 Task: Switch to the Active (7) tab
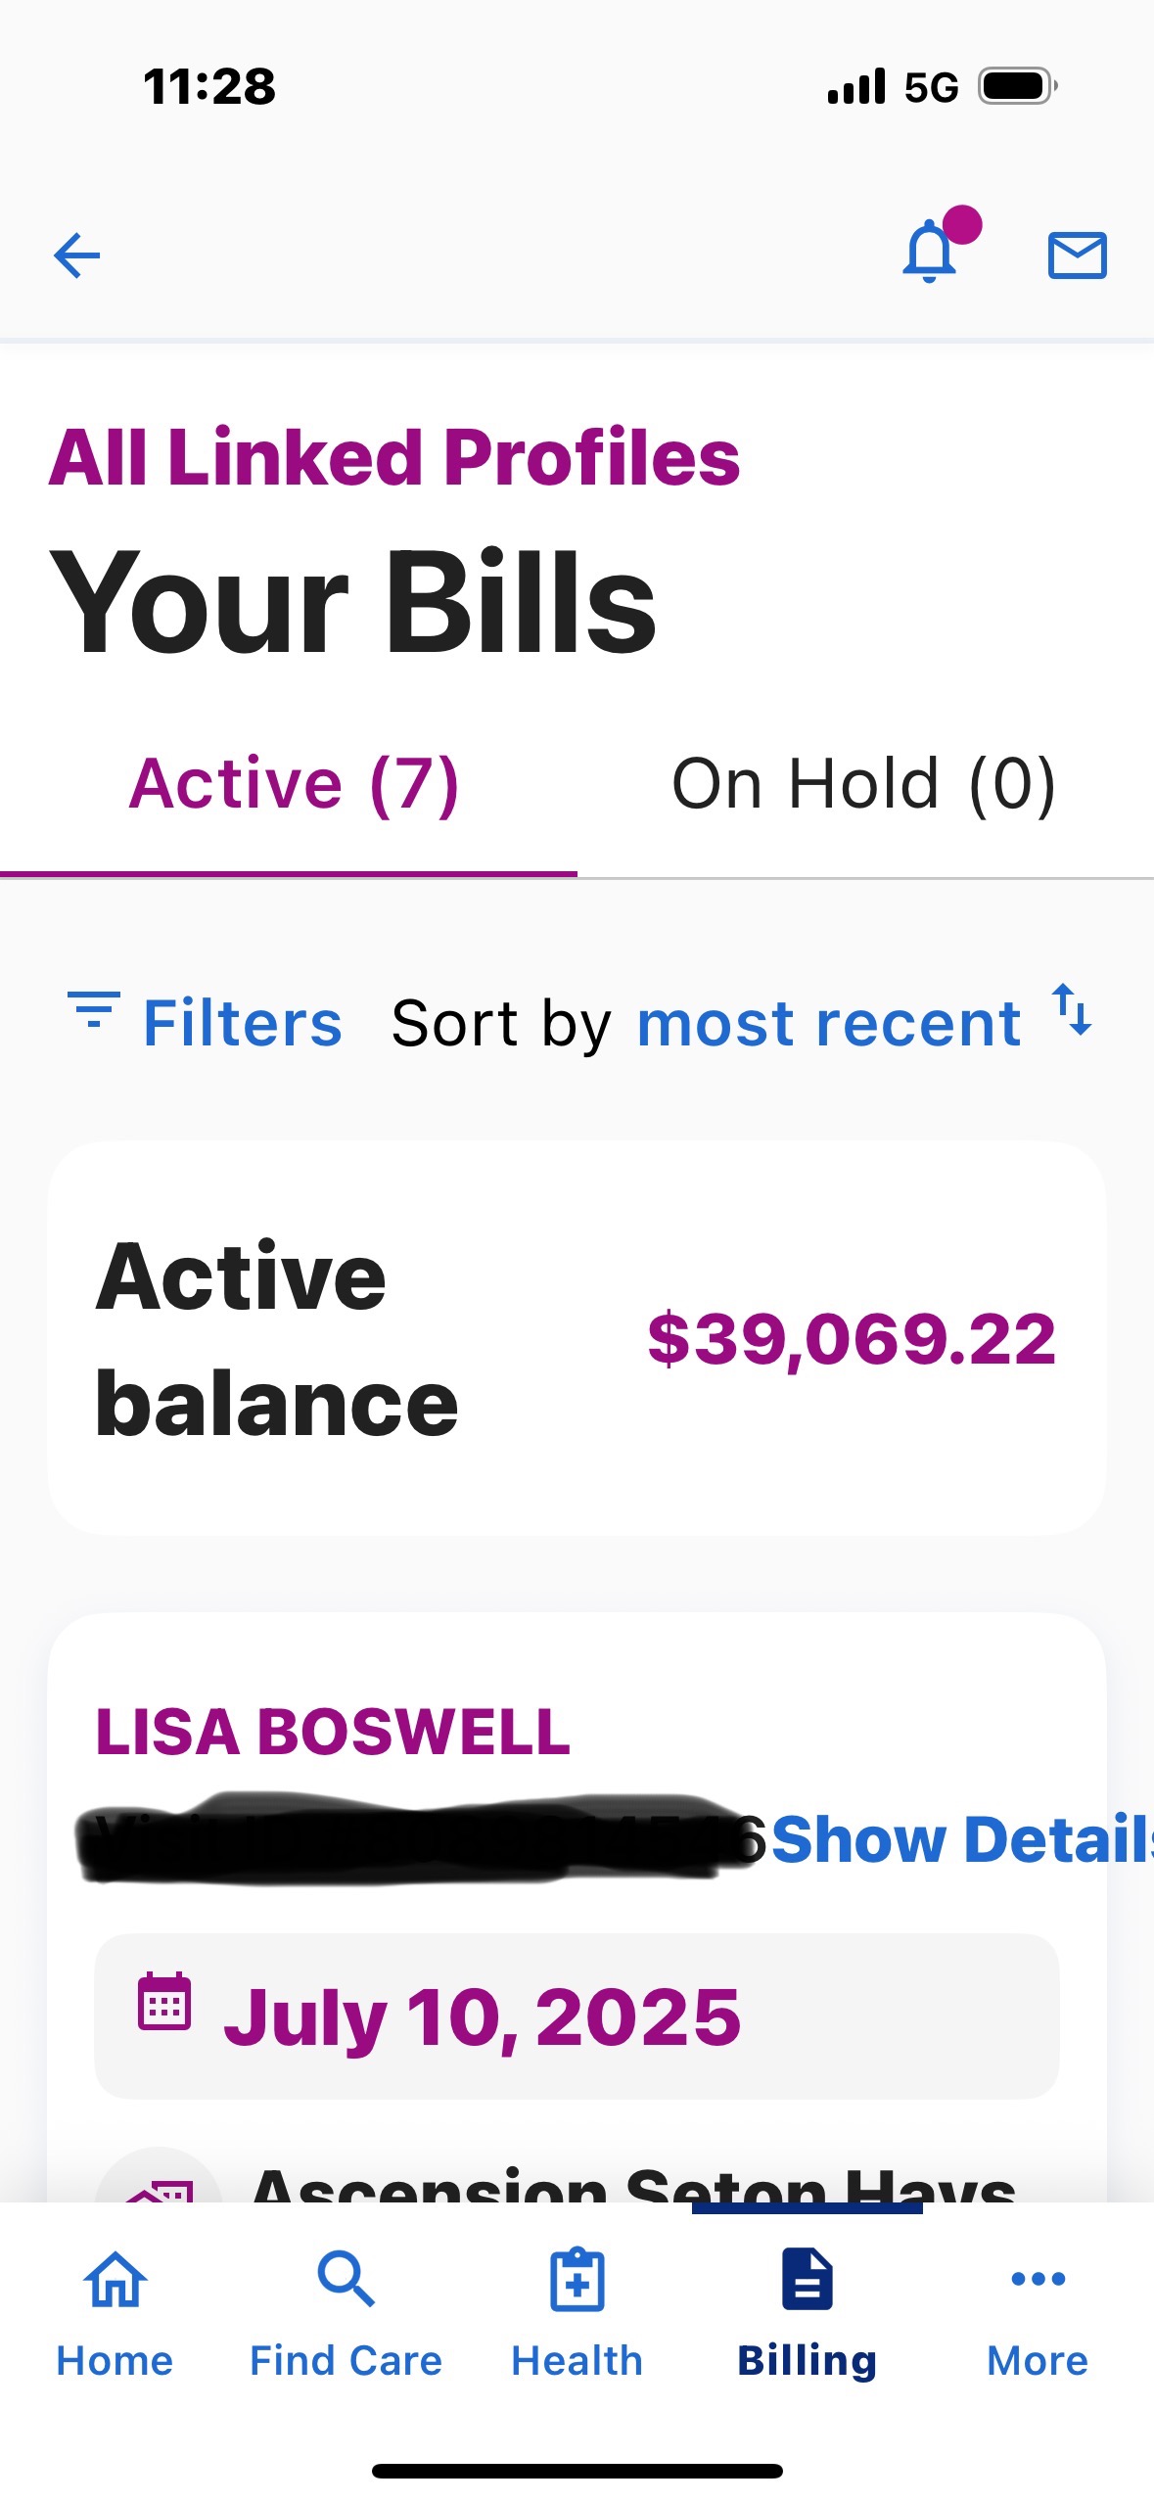tap(294, 784)
